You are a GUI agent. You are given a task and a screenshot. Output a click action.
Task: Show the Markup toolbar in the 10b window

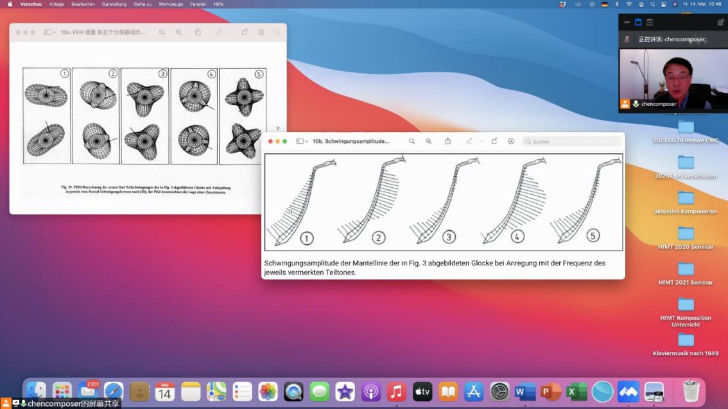pos(511,142)
